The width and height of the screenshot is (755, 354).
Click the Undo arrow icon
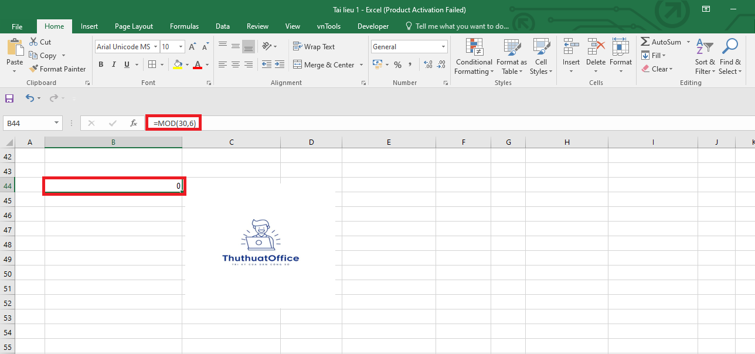point(30,98)
